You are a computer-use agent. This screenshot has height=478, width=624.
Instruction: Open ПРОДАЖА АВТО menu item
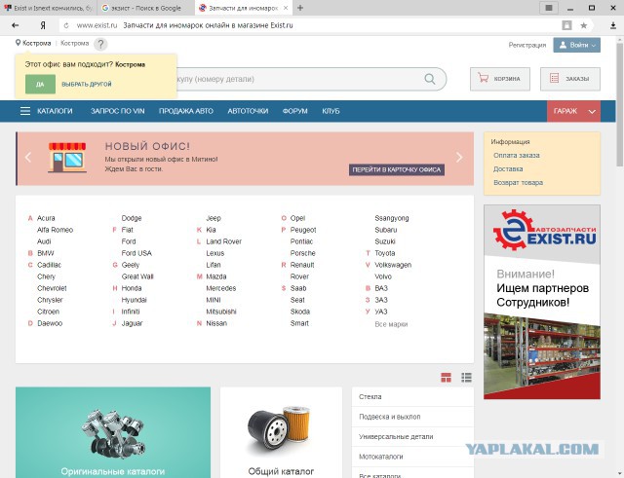[x=186, y=111]
